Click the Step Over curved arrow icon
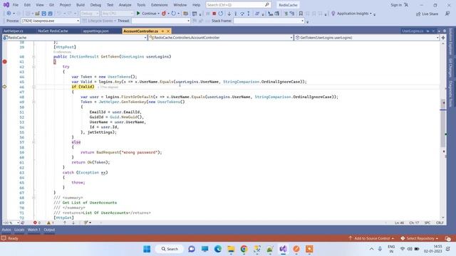The height and width of the screenshot is (256, 456). point(242,14)
